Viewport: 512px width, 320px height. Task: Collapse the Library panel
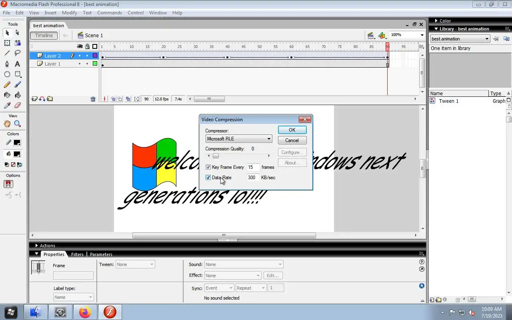436,29
